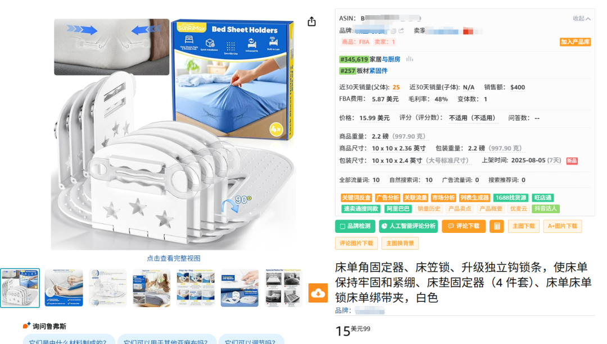Click the orange cloud download icon
This screenshot has height=344, width=607.
(x=318, y=293)
